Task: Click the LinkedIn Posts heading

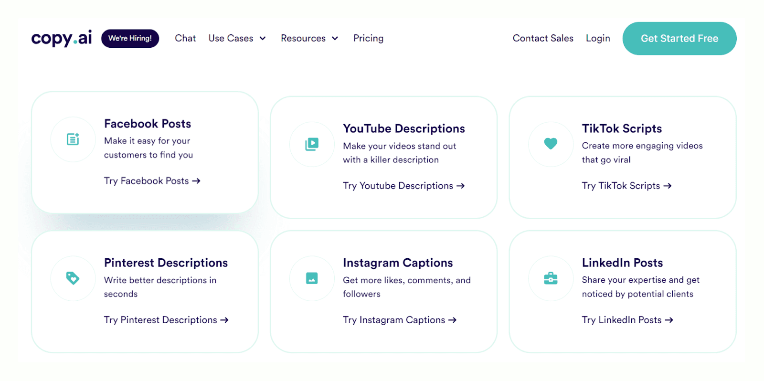Action: point(622,263)
